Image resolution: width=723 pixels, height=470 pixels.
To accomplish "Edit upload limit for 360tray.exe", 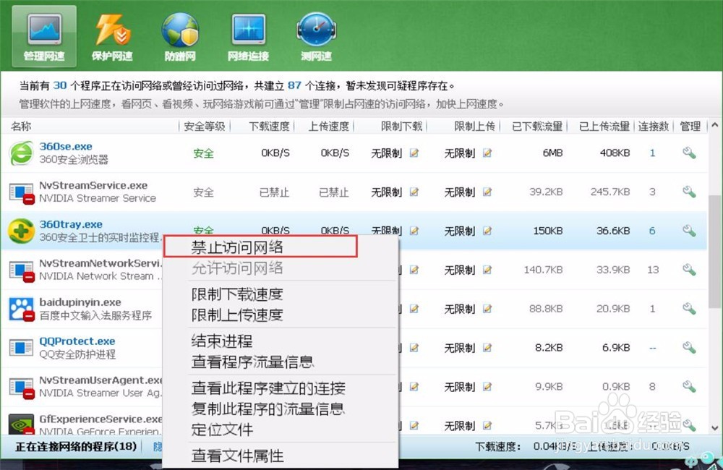I will (487, 230).
